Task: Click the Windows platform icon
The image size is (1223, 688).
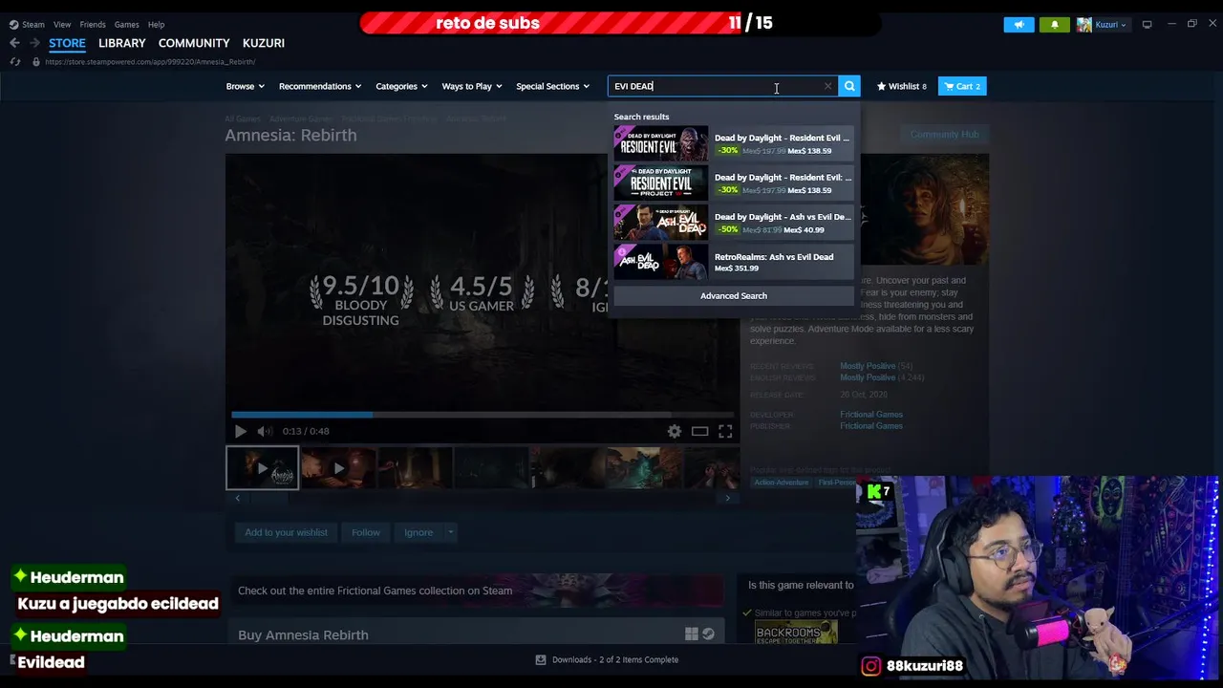Action: tap(692, 634)
